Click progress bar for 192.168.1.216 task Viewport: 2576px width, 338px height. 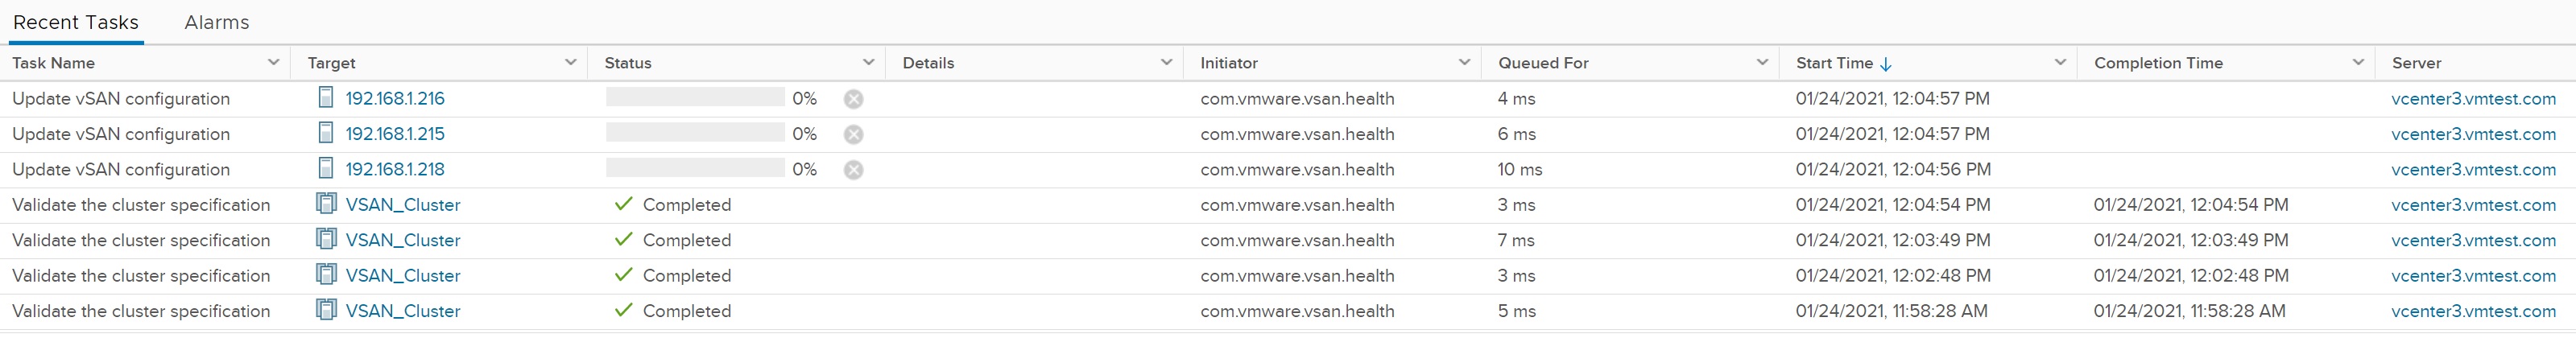[x=695, y=98]
